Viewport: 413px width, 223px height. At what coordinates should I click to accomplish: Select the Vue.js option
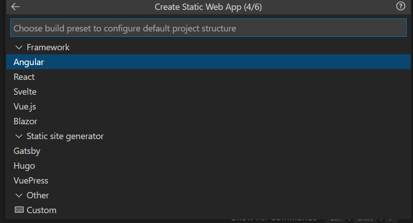[25, 106]
